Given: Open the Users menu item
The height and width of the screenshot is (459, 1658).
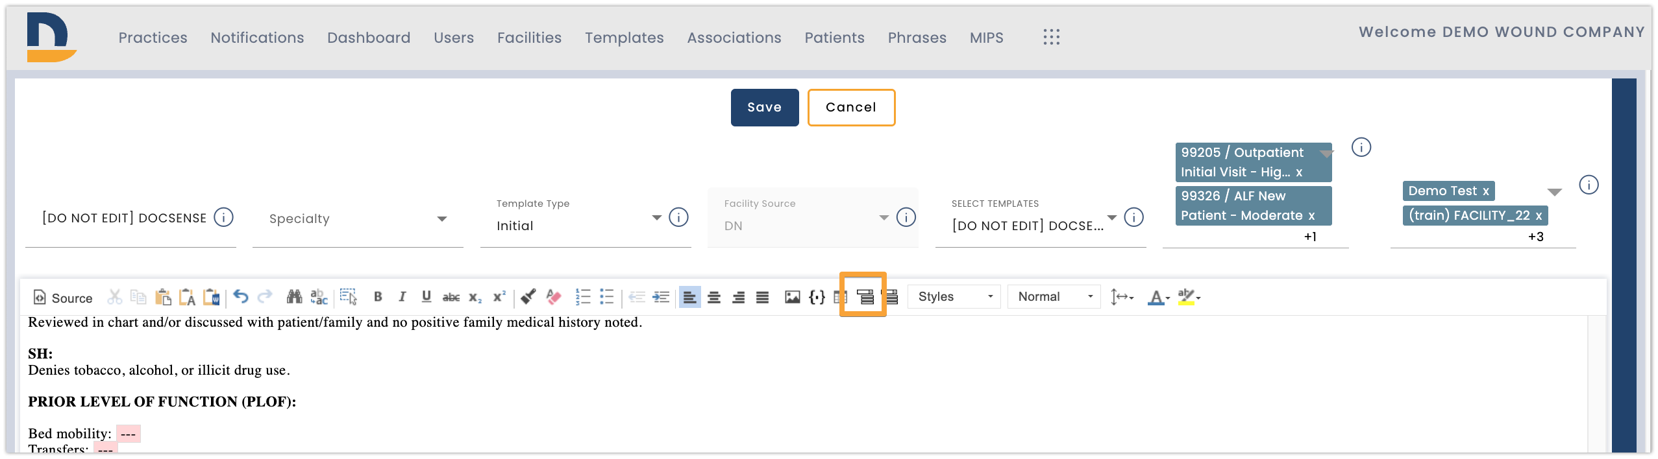Looking at the screenshot, I should [x=454, y=38].
